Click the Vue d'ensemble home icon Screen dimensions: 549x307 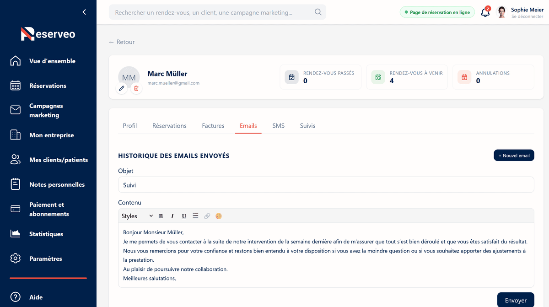(16, 61)
